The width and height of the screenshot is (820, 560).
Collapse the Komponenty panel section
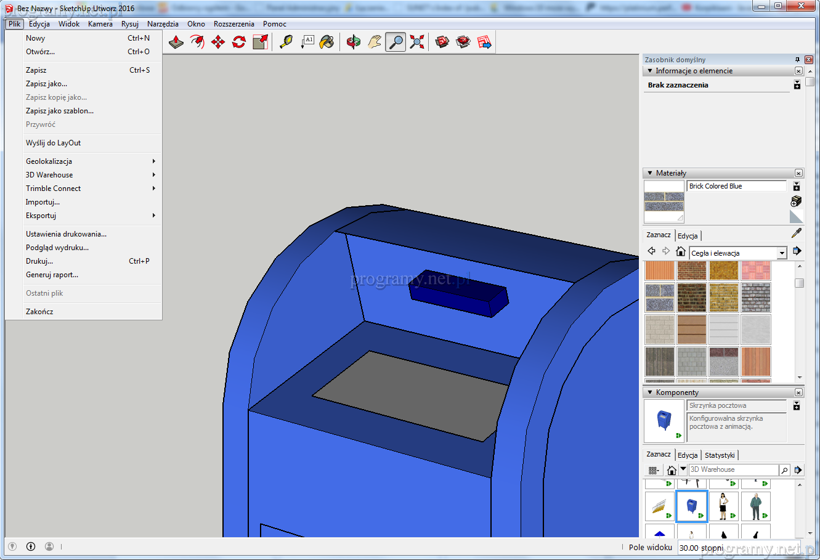(x=650, y=392)
